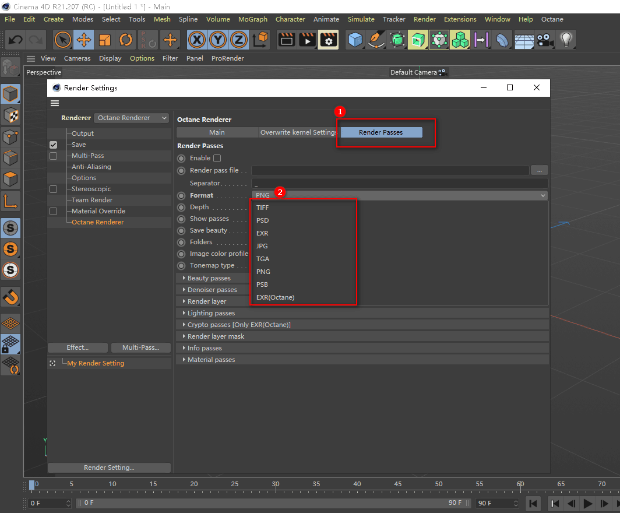This screenshot has height=513, width=620.
Task: Activate the Rotate tool
Action: click(x=126, y=40)
